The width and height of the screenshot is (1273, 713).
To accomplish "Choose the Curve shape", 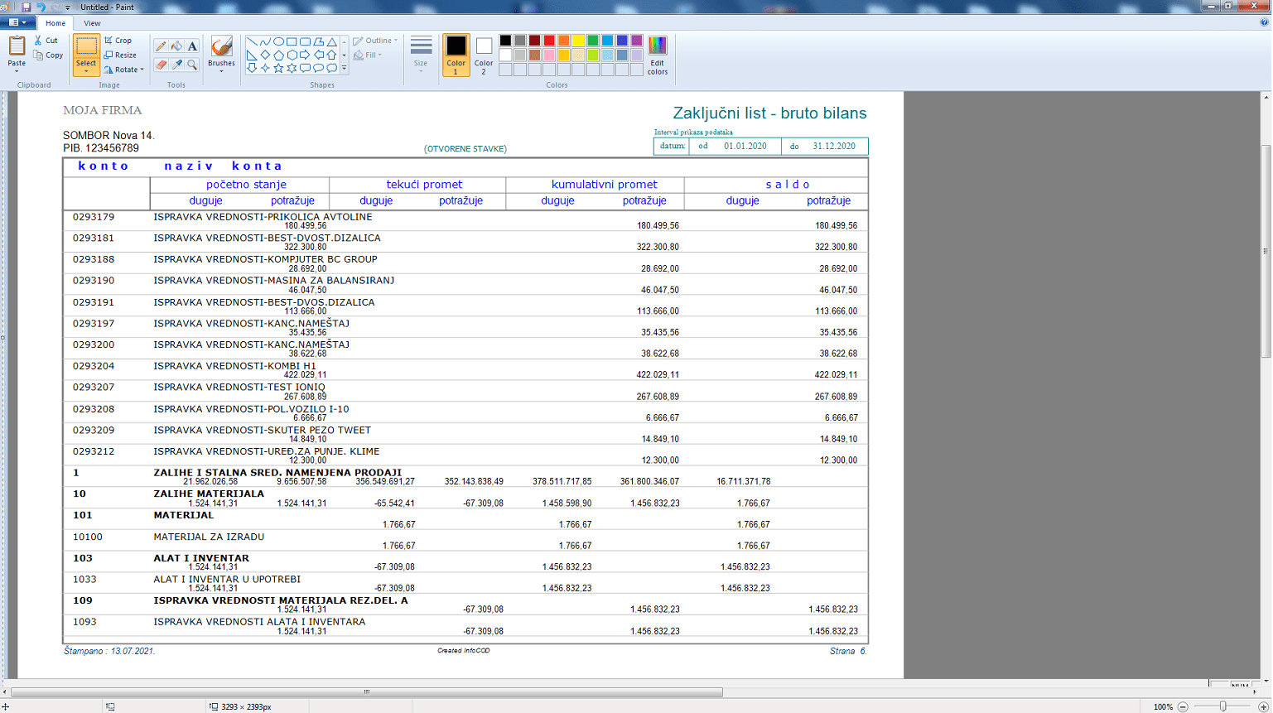I will (x=265, y=41).
